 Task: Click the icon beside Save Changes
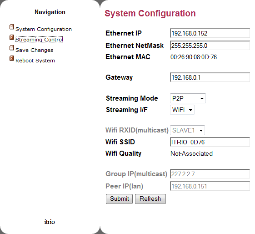(x=11, y=48)
